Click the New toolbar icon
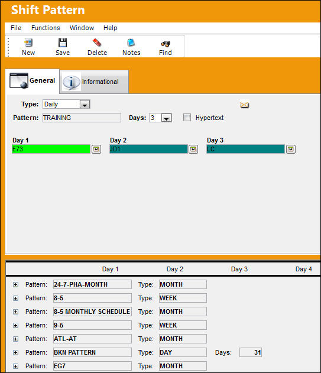 pos(28,43)
